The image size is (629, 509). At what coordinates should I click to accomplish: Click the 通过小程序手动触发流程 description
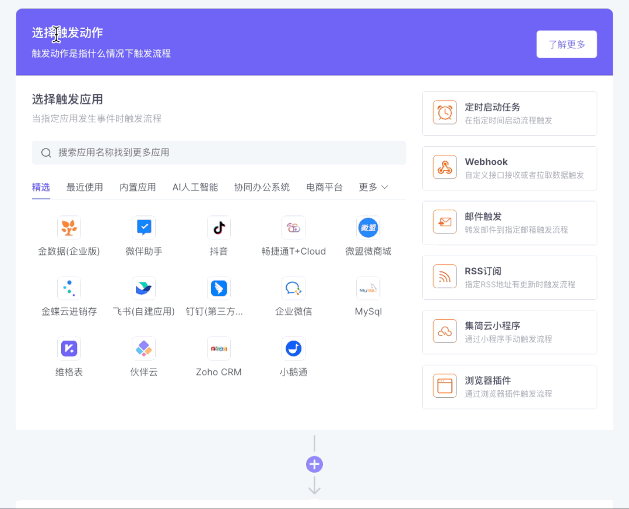[508, 339]
